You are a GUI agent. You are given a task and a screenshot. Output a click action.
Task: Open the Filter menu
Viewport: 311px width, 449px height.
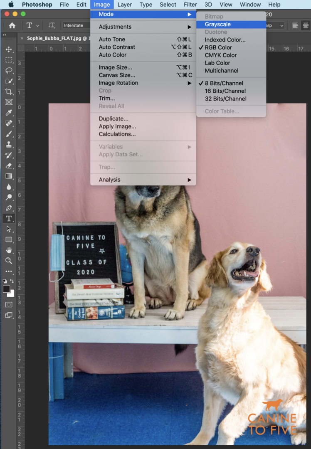pos(190,5)
